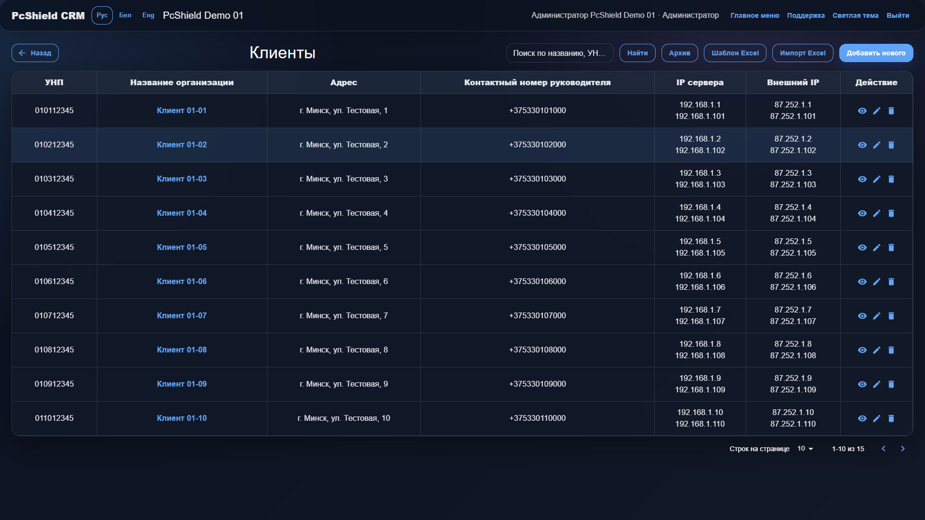925x520 pixels.
Task: Delete Клиент 01-10 with trash icon
Action: coord(891,418)
